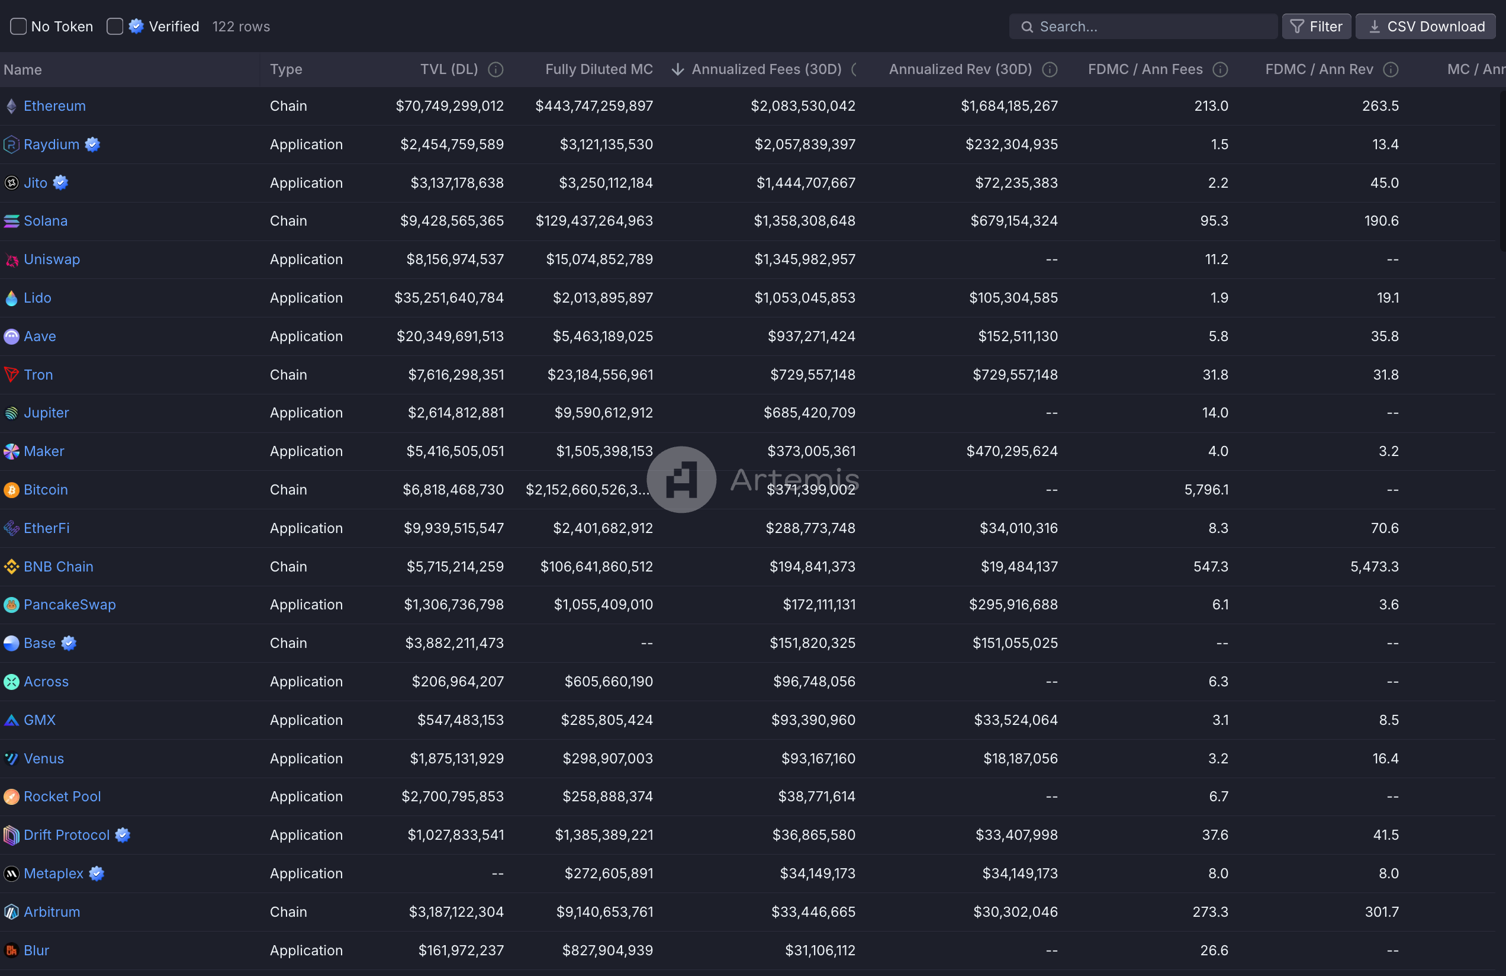The width and height of the screenshot is (1506, 976).
Task: Click info icon next to Annualized Rev (30D)
Action: [x=1050, y=70]
